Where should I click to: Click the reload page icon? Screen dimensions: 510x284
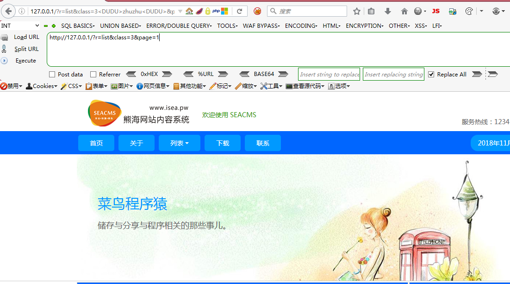[240, 10]
